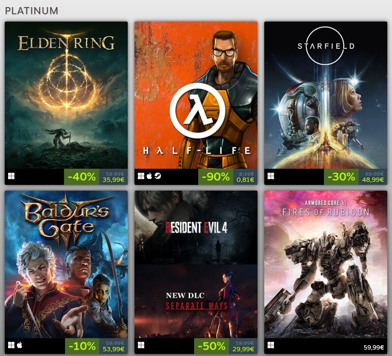Click the 59,99€ Armored Core VI price
Screen dimensions: 392x356
(x=373, y=347)
